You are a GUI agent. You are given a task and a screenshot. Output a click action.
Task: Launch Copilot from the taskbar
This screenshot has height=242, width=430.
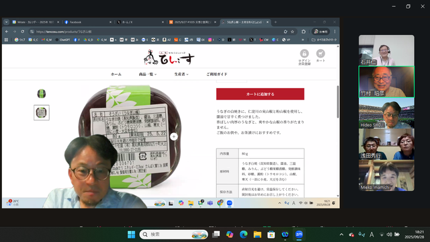click(x=230, y=235)
